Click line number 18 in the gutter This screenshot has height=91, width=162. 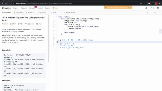pos(53,50)
